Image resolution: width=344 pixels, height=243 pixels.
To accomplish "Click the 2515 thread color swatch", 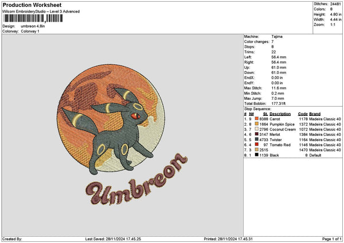I will pos(256,150).
